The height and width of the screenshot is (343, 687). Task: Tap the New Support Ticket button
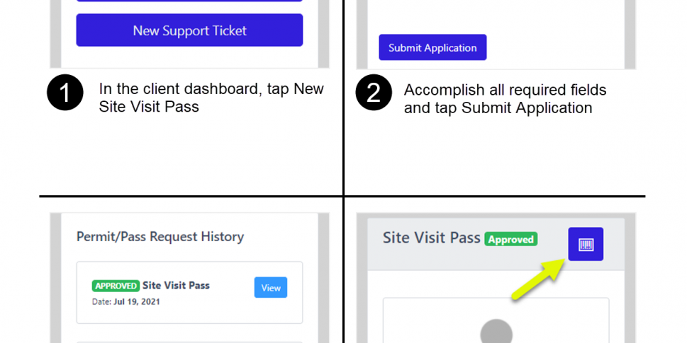tap(189, 30)
